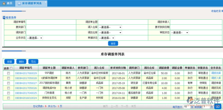Viewport: 223px width, 110px height.
Task: Click the 要求到货日期 column header
Action: [118, 68]
